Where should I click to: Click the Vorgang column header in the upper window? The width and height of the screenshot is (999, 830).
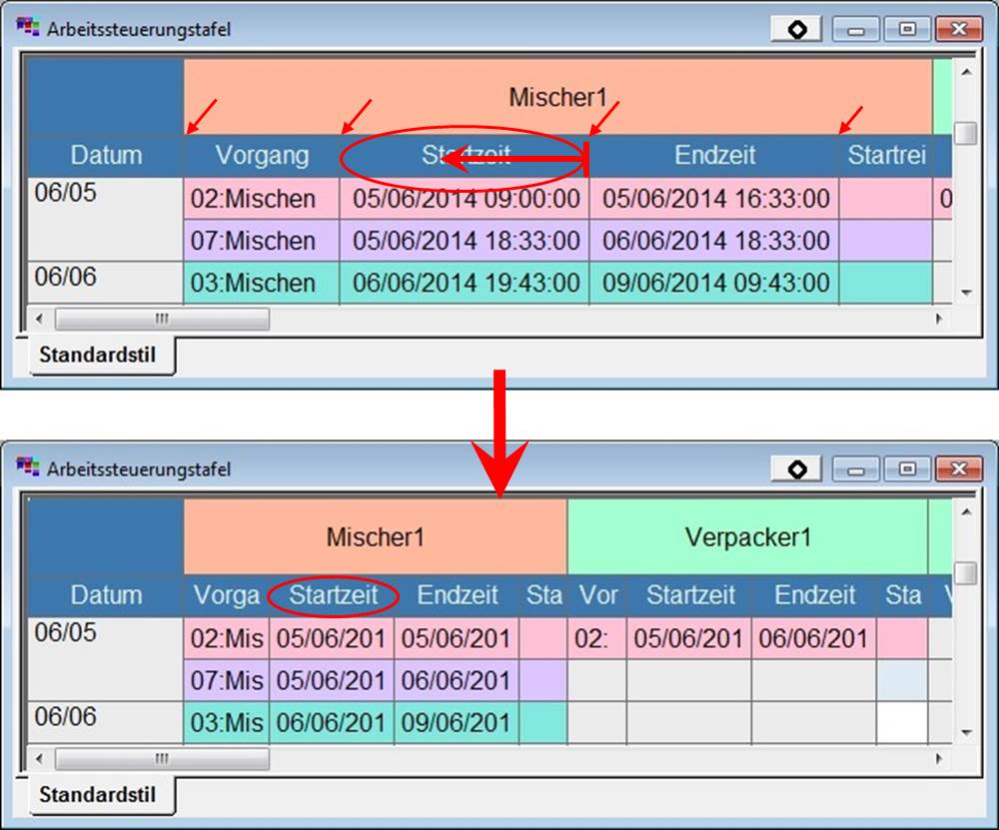click(262, 156)
